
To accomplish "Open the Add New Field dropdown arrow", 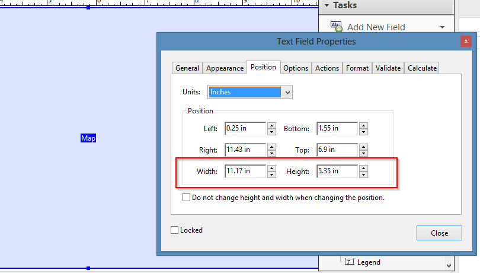I will pos(442,27).
